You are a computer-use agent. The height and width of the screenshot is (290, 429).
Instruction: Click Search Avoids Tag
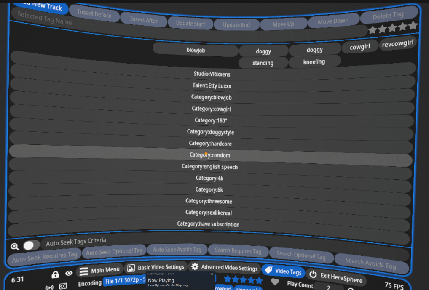pyautogui.click(x=371, y=263)
